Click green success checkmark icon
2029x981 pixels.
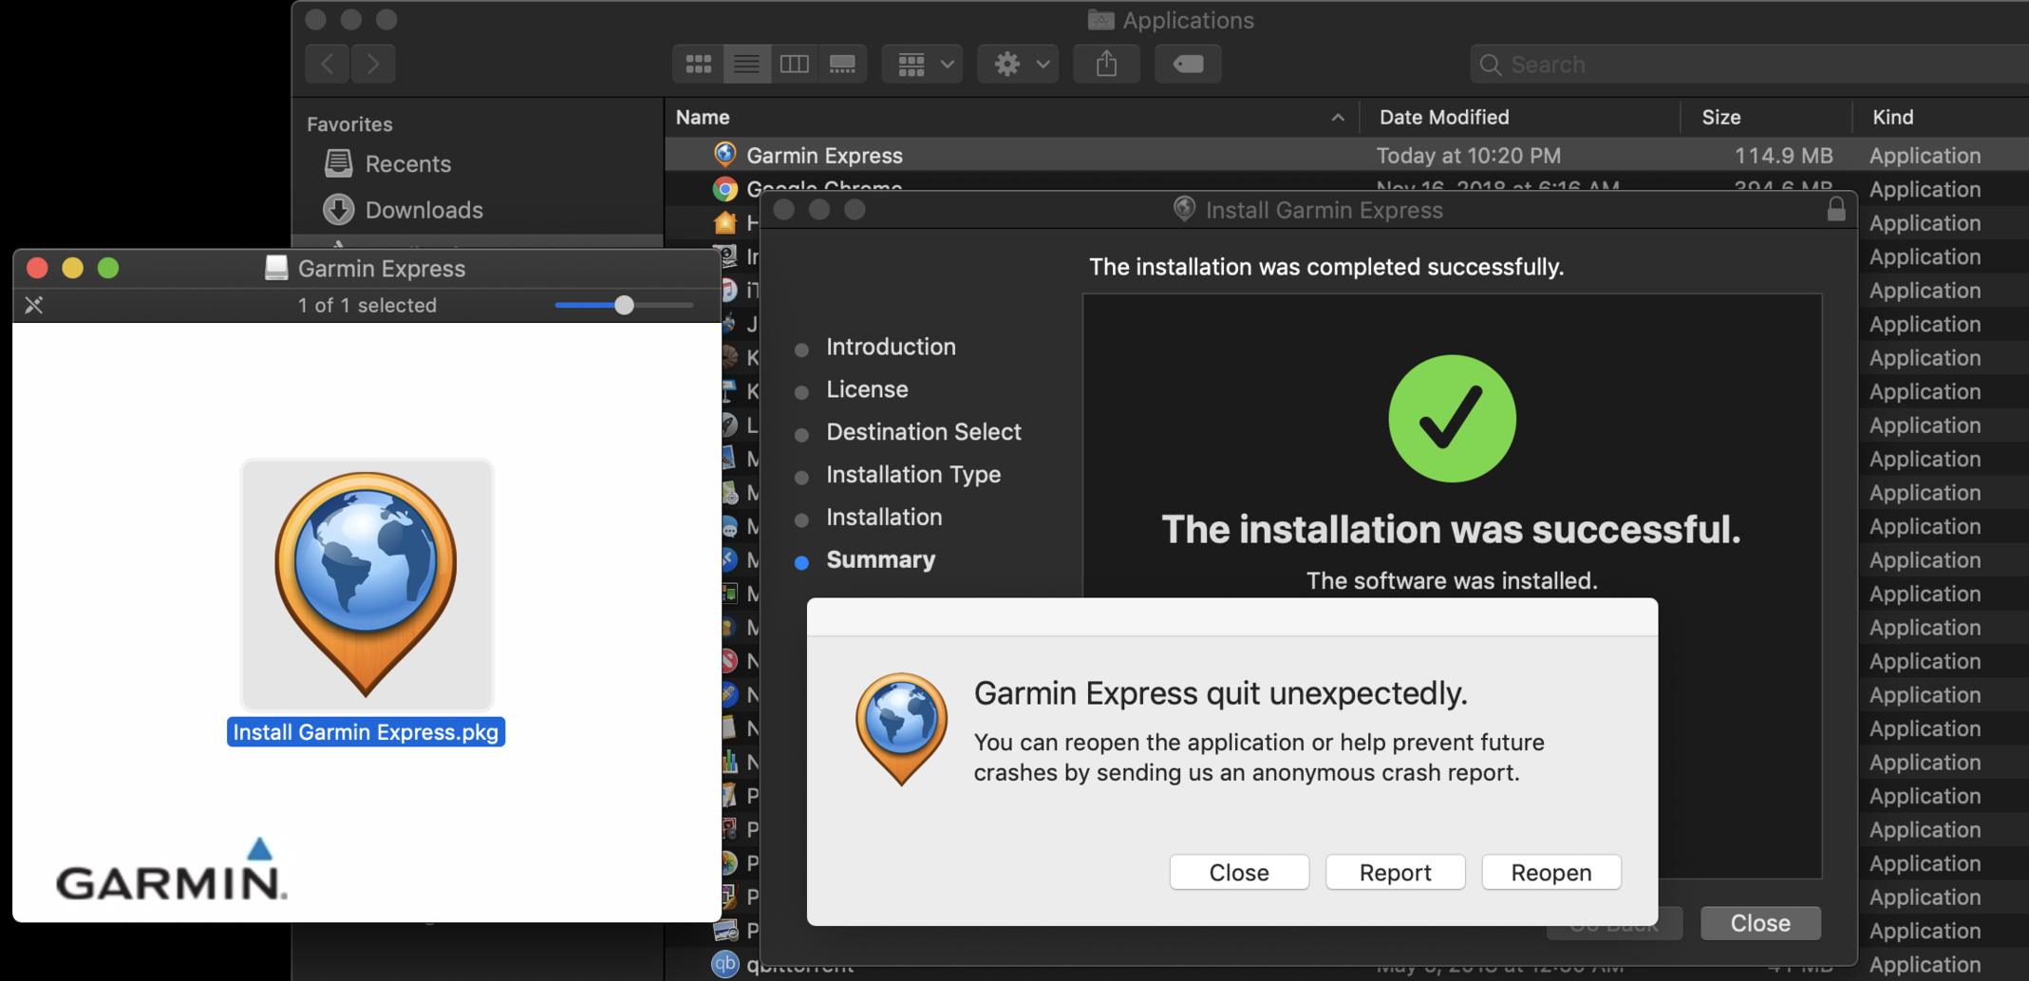point(1452,419)
